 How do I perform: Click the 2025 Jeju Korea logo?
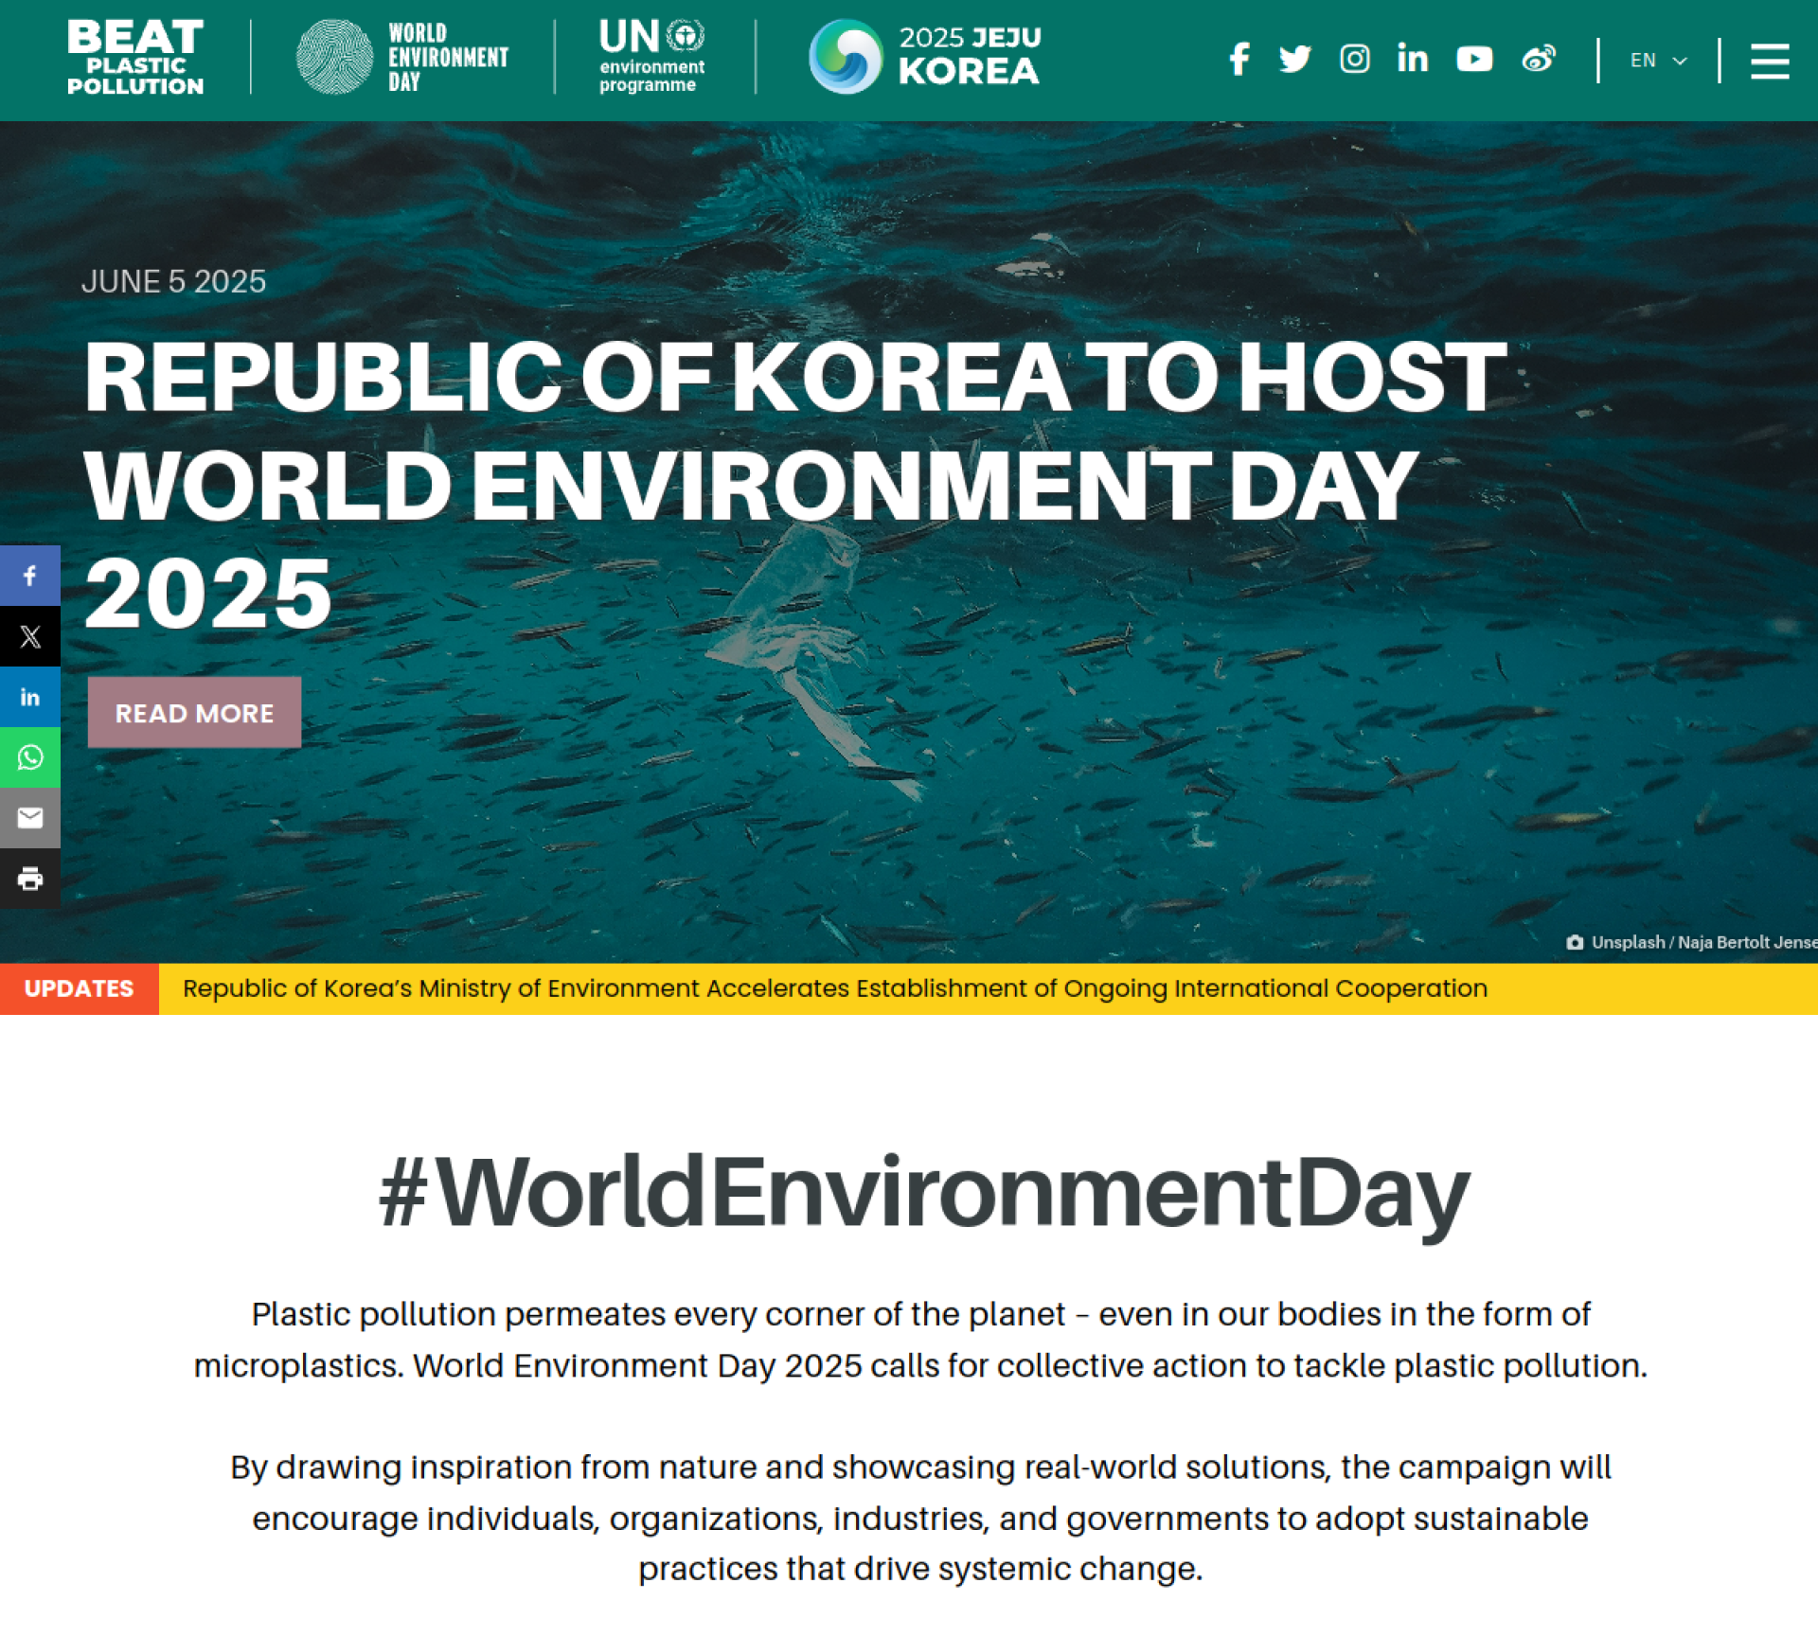coord(924,57)
